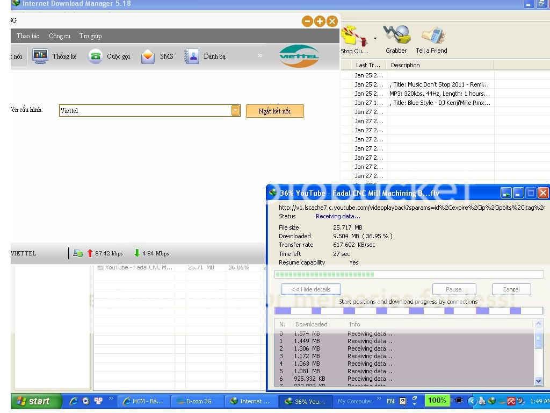Click the Tell a Friend icon

pos(431,35)
